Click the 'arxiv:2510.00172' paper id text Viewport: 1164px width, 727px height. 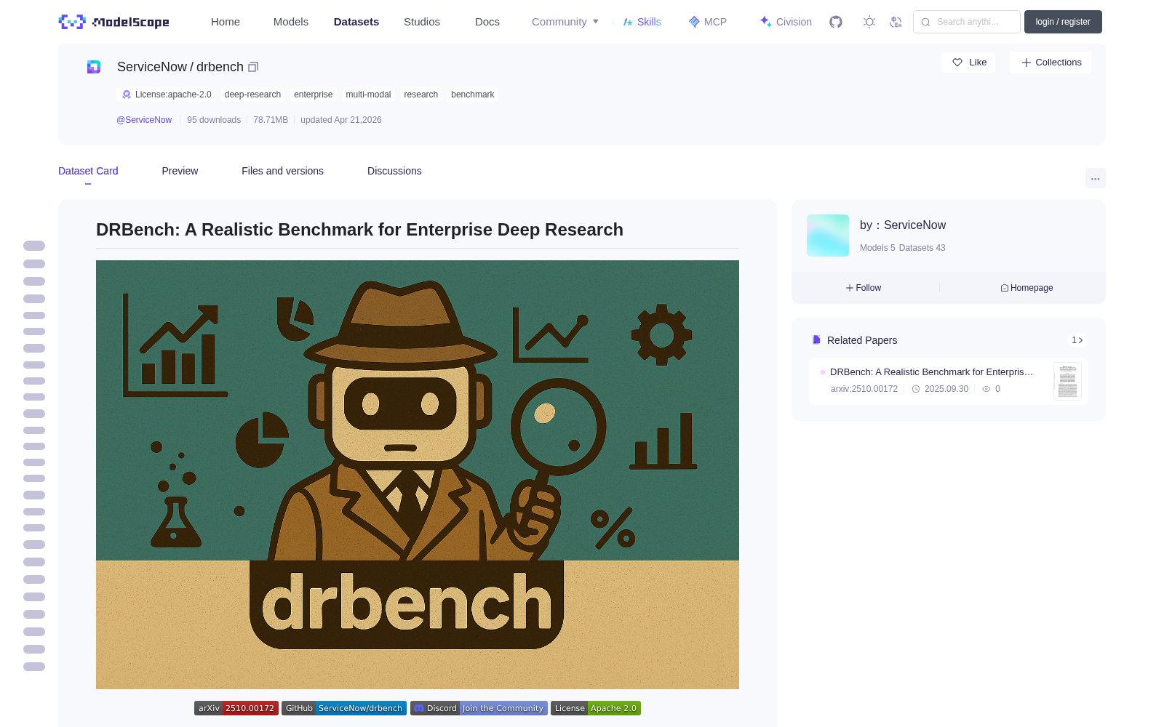pos(864,389)
